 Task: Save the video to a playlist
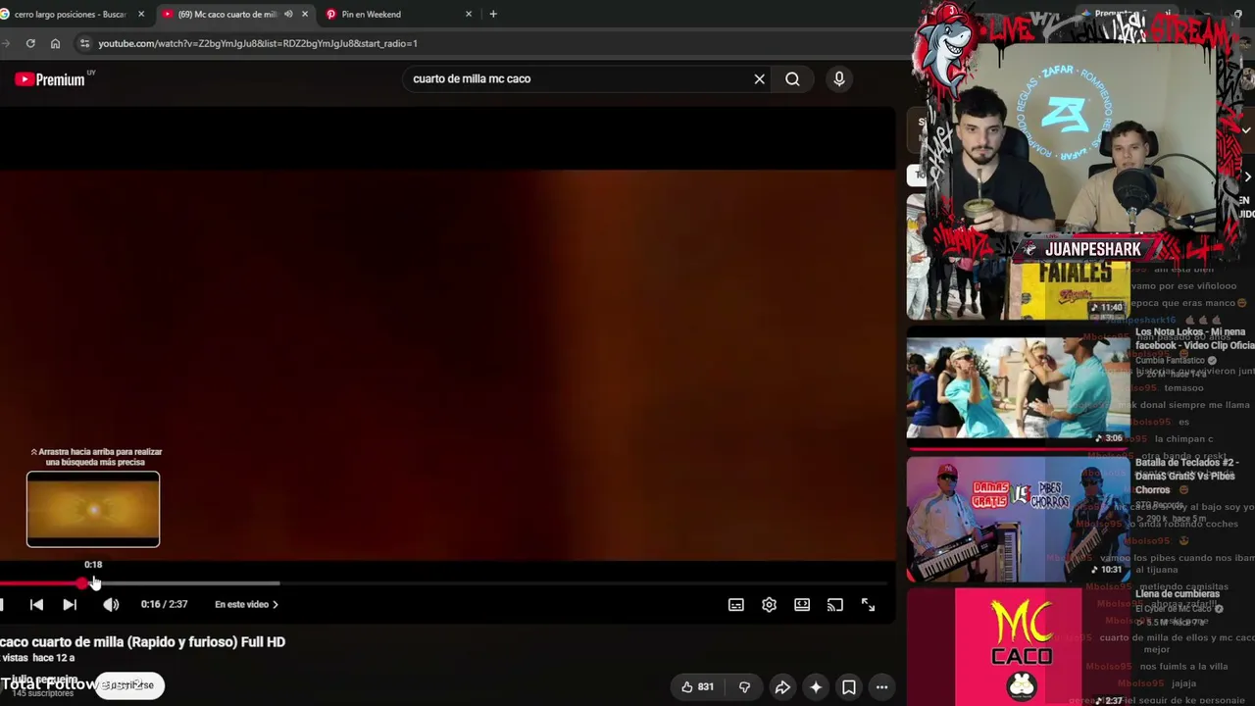pyautogui.click(x=849, y=687)
